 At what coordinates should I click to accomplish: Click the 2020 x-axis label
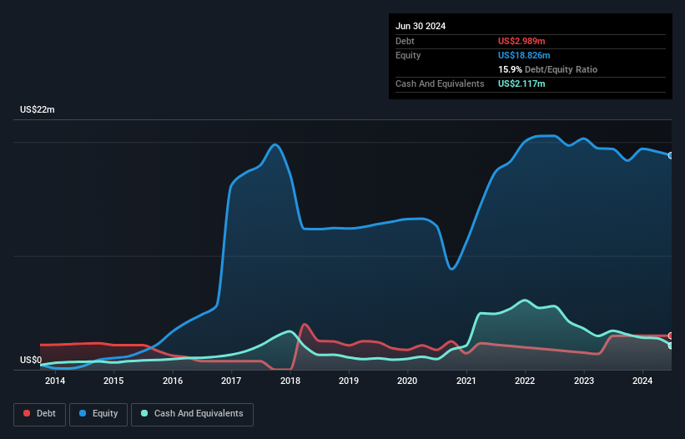point(407,381)
